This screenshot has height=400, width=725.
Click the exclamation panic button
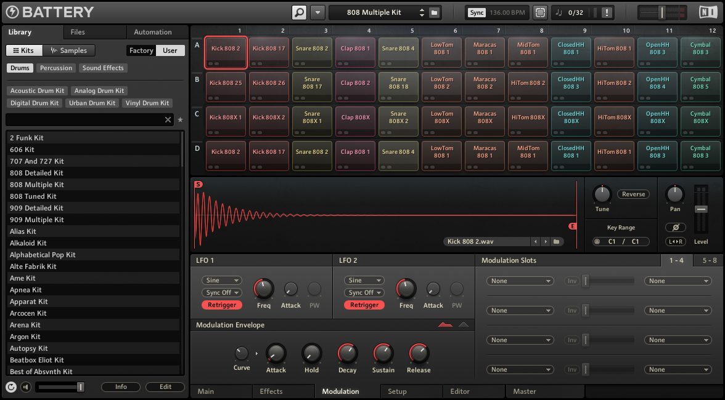pyautogui.click(x=607, y=12)
